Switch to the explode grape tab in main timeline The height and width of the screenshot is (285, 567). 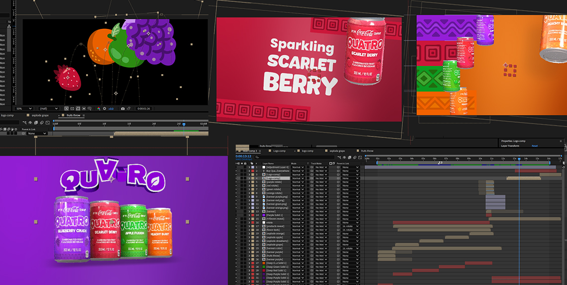[337, 151]
